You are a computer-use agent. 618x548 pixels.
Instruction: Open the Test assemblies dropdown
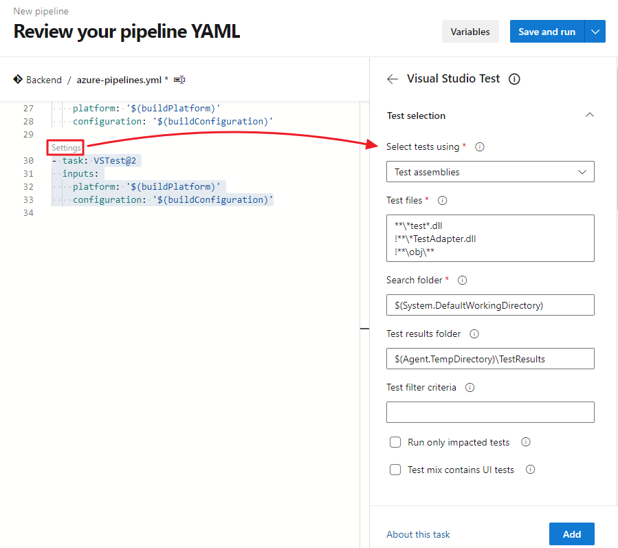click(490, 172)
